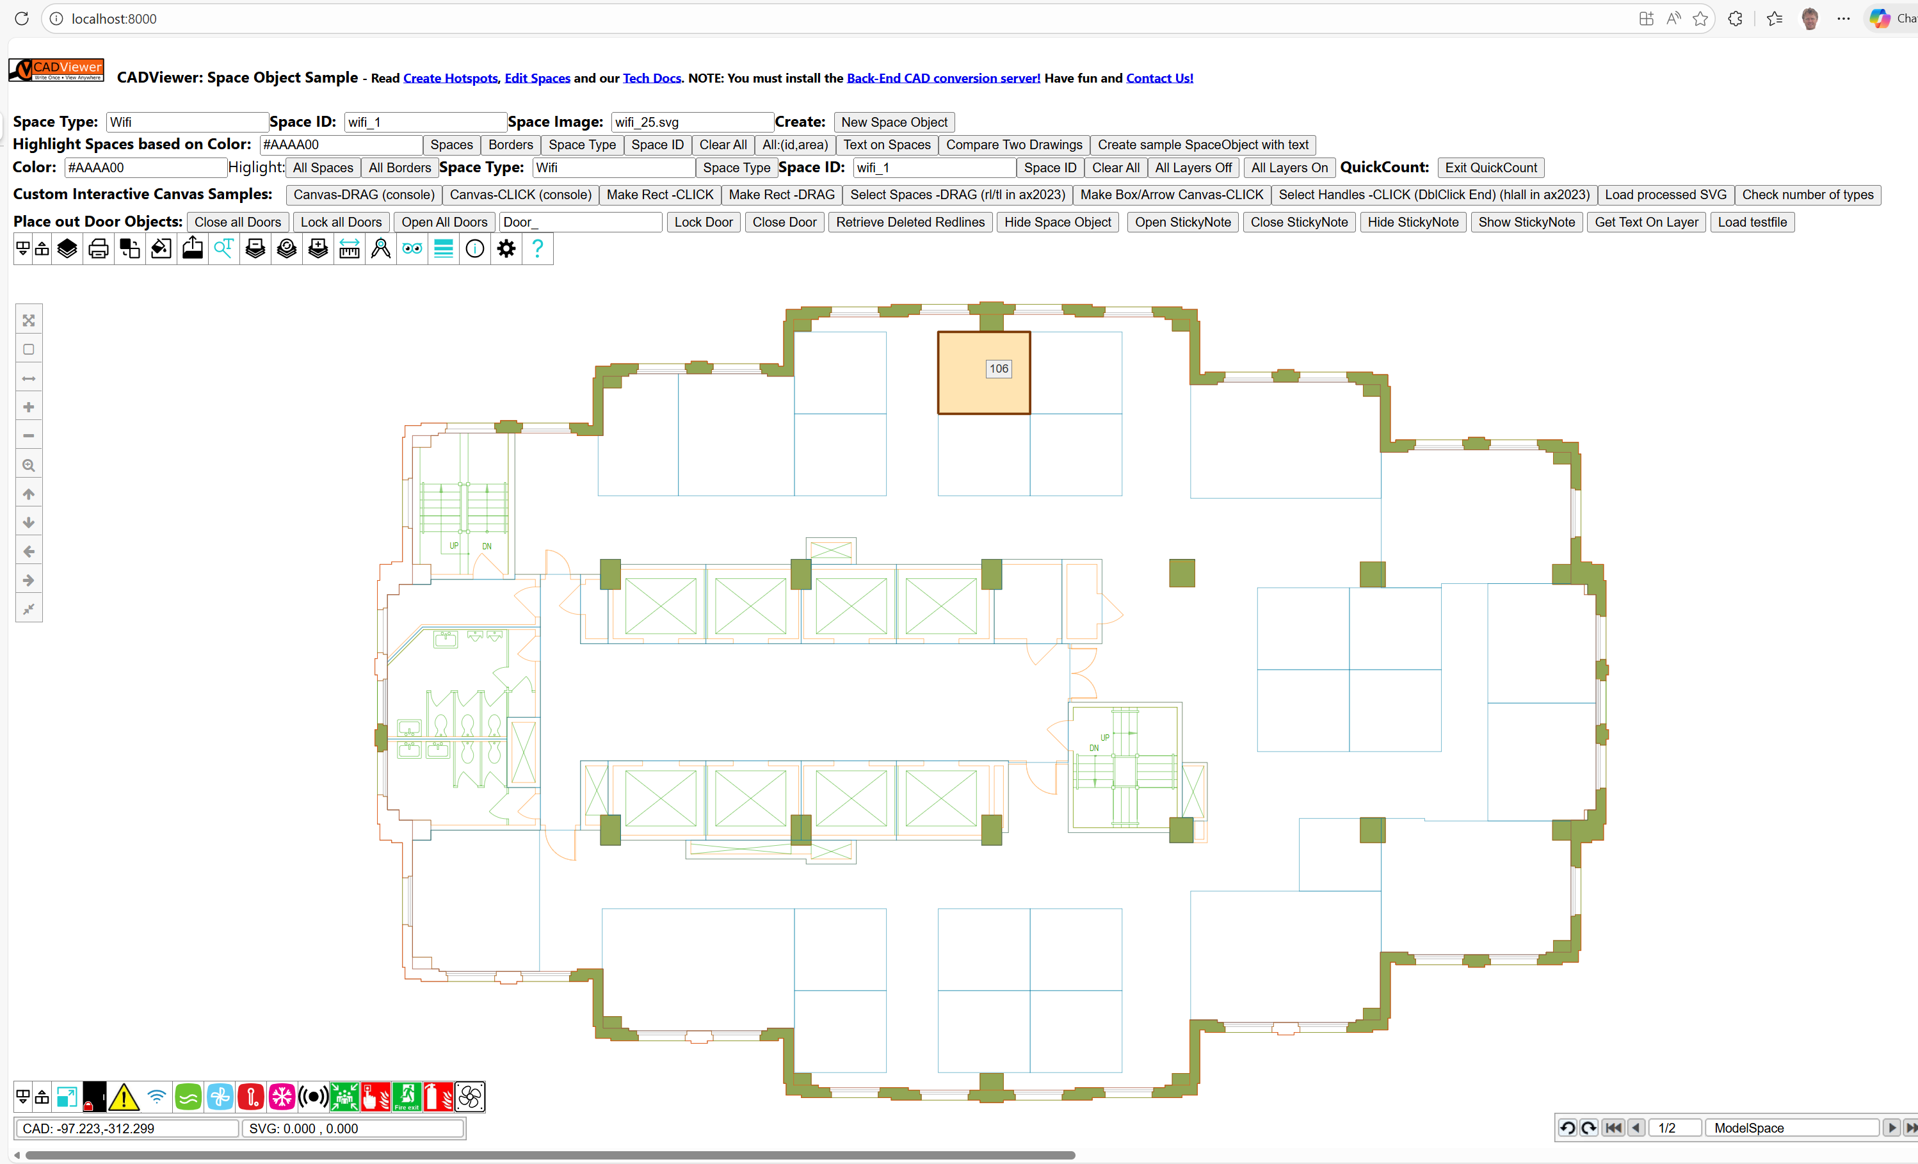Expand the bottom icon bar with up-arrow
Viewport: 1918px width, 1164px height.
[42, 1097]
